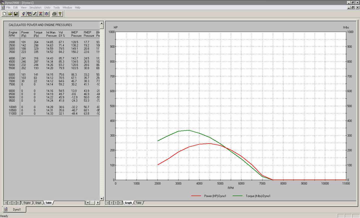Click the Save floppy disk icon
Viewport: 360px width, 218px height.
[16, 14]
